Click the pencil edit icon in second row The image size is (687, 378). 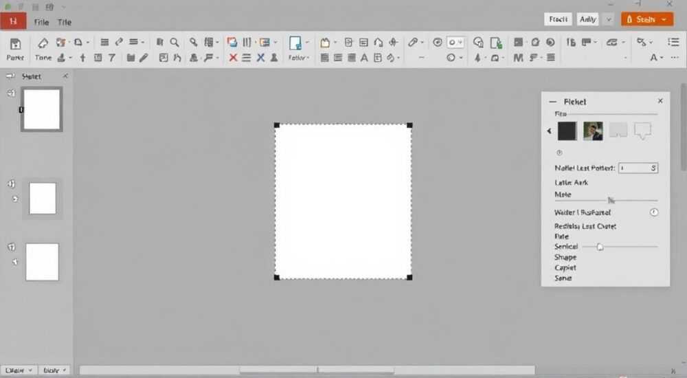144,58
